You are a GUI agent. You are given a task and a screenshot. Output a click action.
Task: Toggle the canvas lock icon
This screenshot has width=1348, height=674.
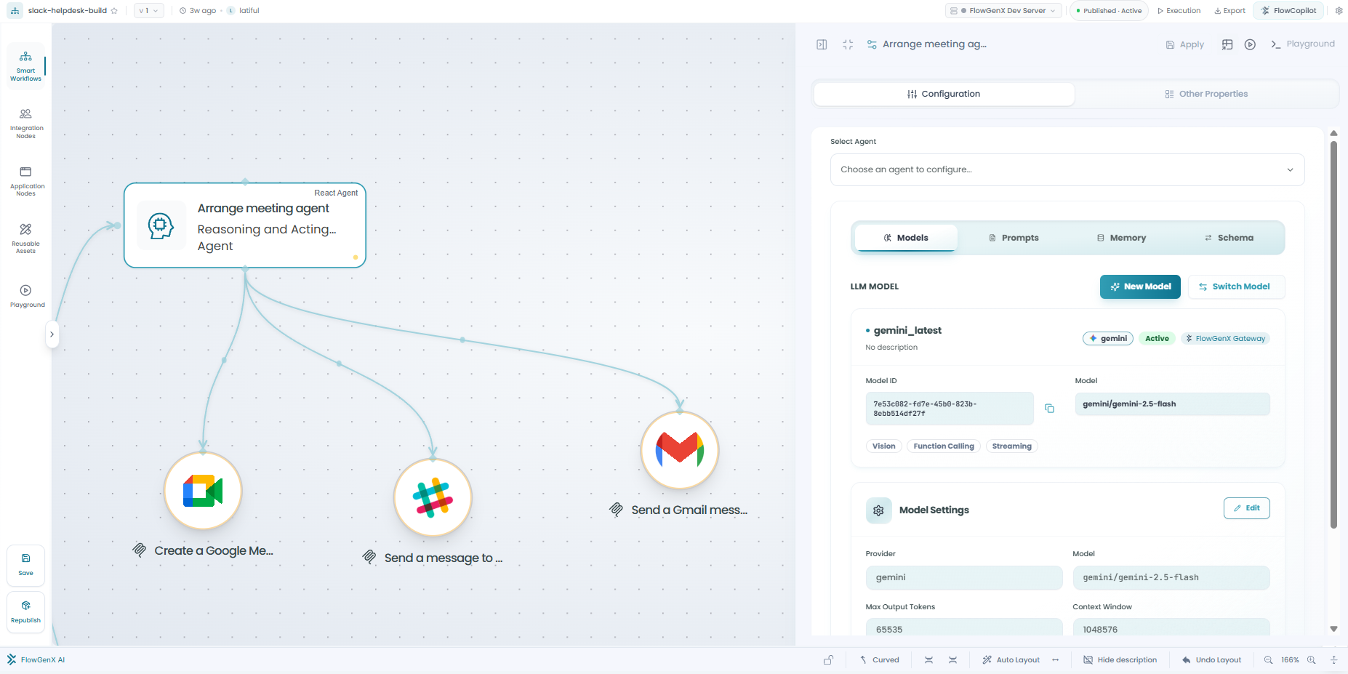(x=828, y=660)
